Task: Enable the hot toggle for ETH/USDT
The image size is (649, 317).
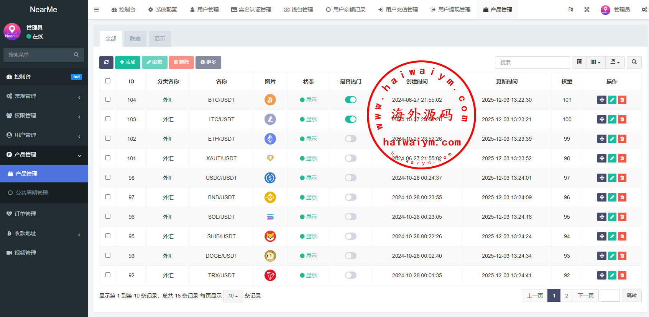Action: (x=350, y=139)
